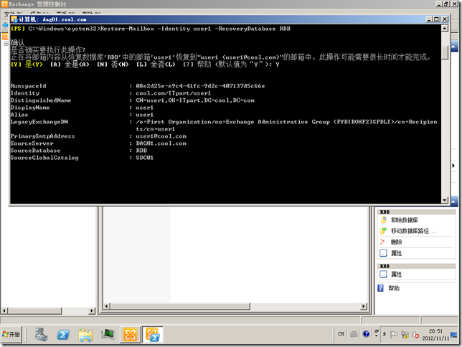Minimize the 计算机: dag01.cool.com shell window
Viewport: 462px width, 347px height.
tap(430, 19)
